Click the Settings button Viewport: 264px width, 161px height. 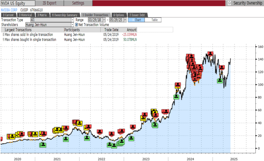click(x=78, y=3)
